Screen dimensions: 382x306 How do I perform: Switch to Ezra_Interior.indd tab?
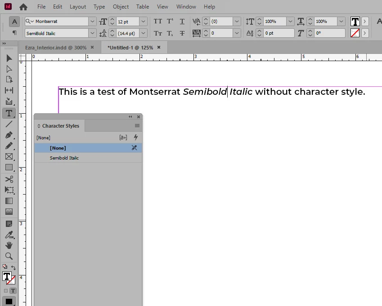coord(56,48)
